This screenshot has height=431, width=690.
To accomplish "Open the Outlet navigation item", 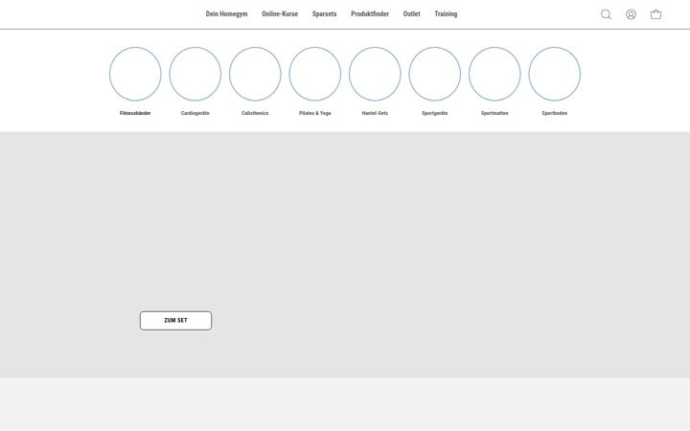I will click(411, 14).
